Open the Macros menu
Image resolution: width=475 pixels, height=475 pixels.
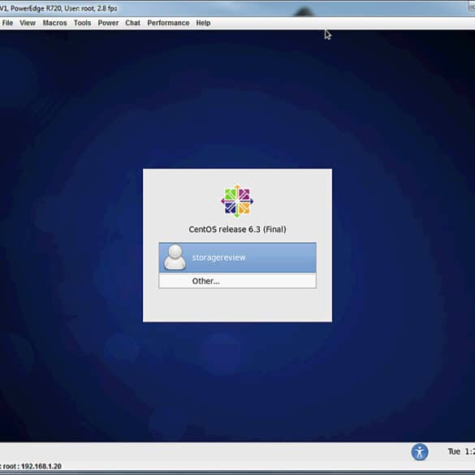coord(54,23)
